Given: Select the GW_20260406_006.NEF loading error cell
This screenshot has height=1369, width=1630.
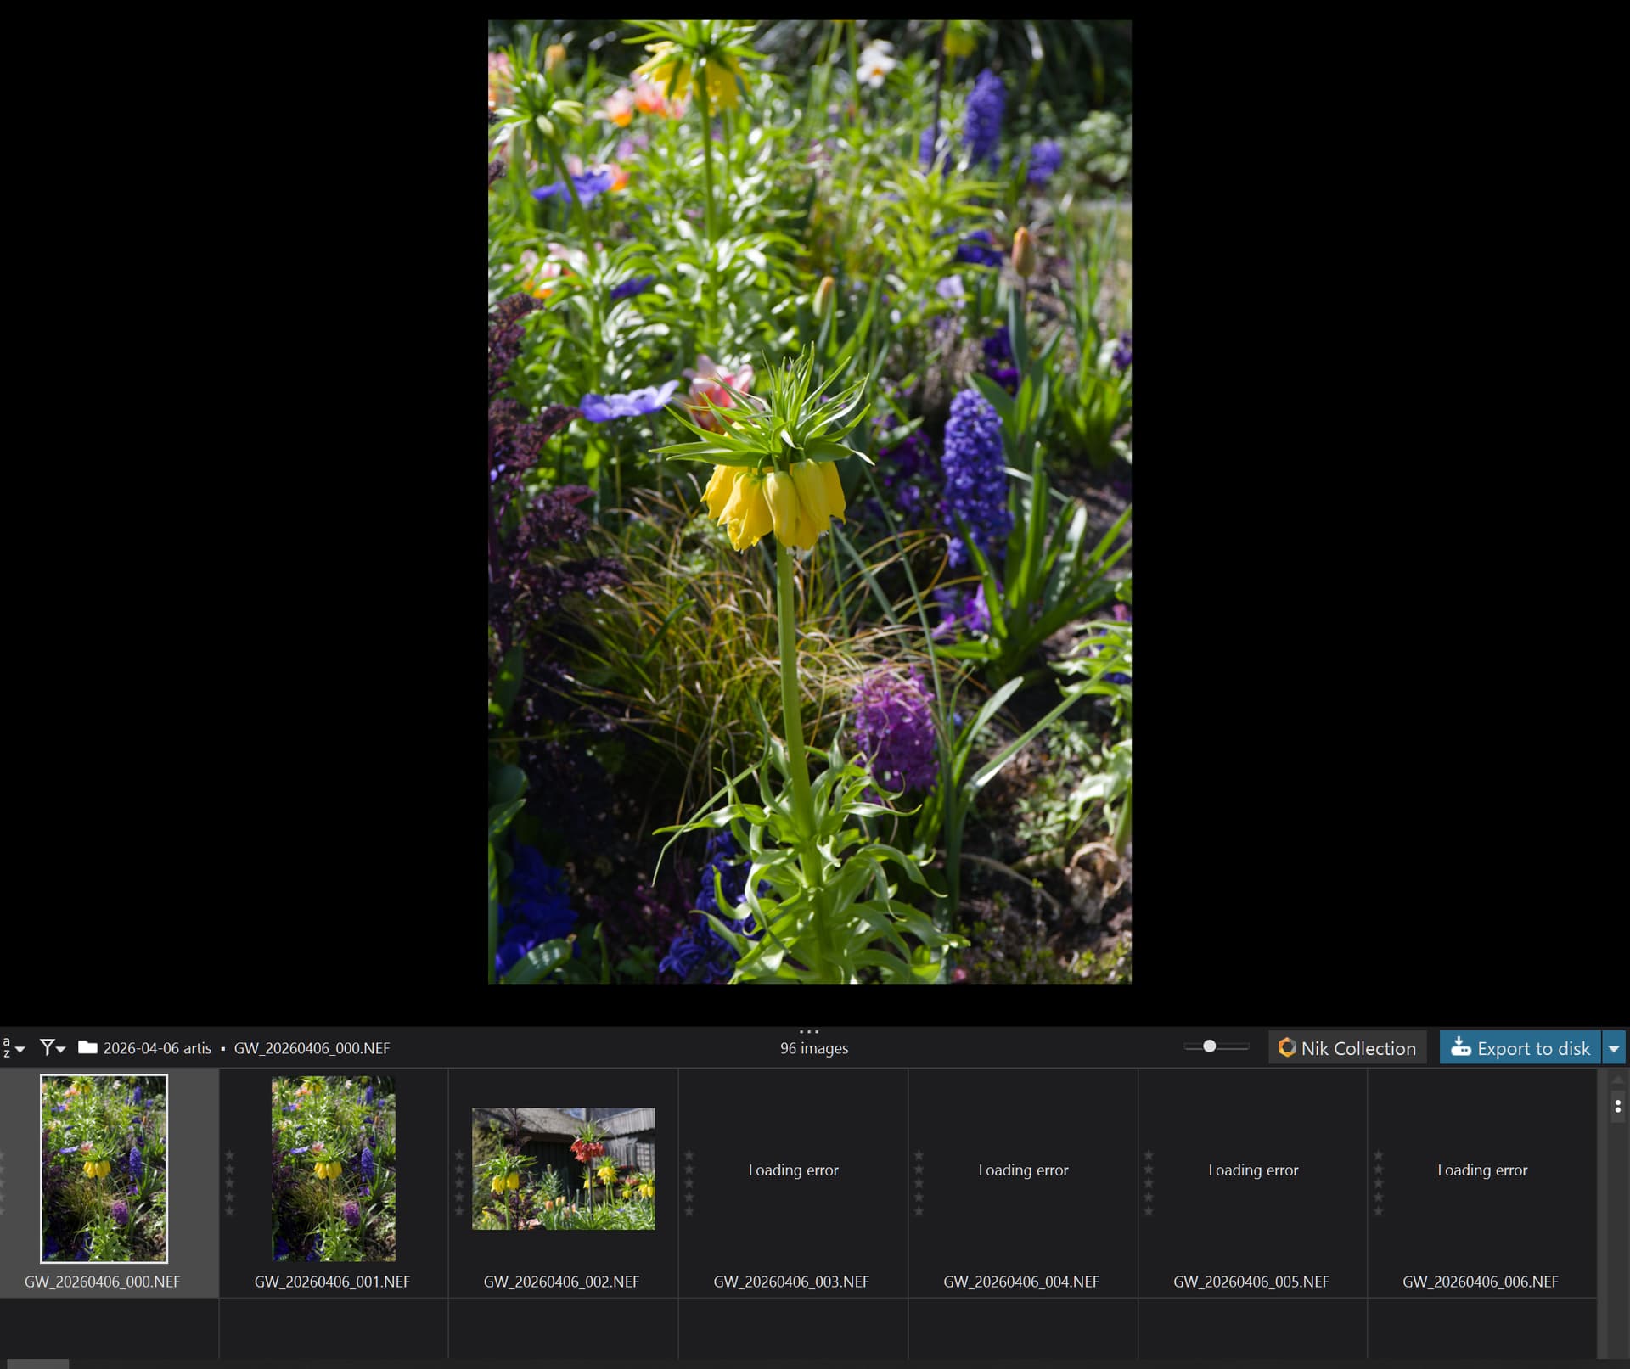Looking at the screenshot, I should click(1481, 1170).
